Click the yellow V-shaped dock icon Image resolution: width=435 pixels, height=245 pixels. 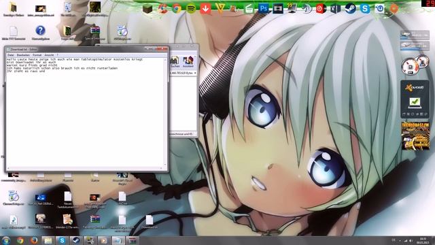tap(220, 9)
